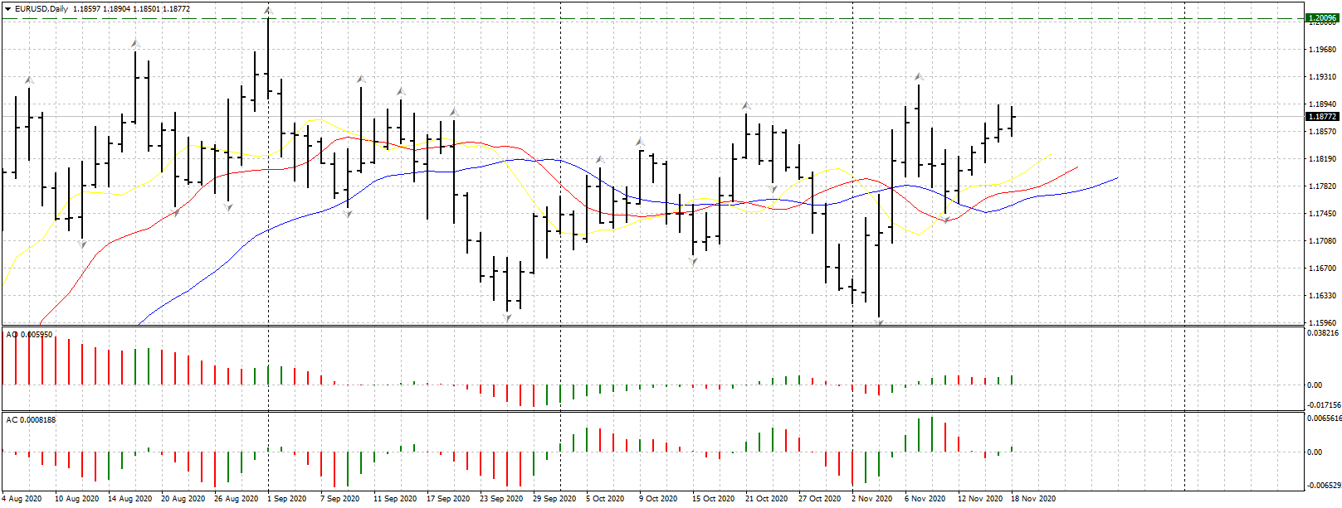Click the down fractal arrow below the 10 Aug 2020 low
The height and width of the screenshot is (508, 1342).
82,244
